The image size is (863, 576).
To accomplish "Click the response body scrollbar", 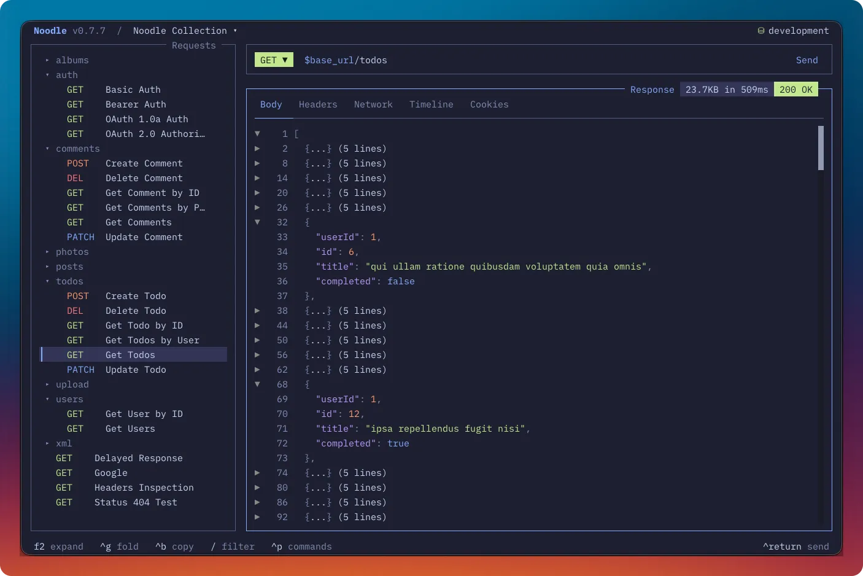I will (x=821, y=148).
